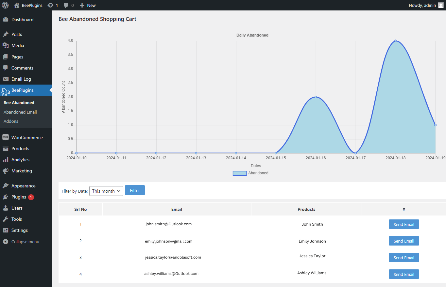Viewport: 446px width, 287px height.
Task: Click the Pages icon in the sidebar
Action: coord(6,57)
